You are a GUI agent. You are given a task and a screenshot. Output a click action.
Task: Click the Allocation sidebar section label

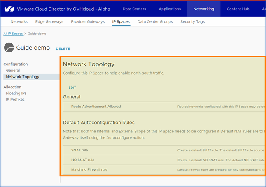[x=12, y=87]
